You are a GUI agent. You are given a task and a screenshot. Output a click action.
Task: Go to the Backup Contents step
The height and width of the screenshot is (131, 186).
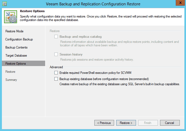16,47
